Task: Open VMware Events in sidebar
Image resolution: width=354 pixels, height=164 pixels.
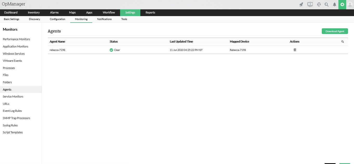Action: pyautogui.click(x=12, y=61)
